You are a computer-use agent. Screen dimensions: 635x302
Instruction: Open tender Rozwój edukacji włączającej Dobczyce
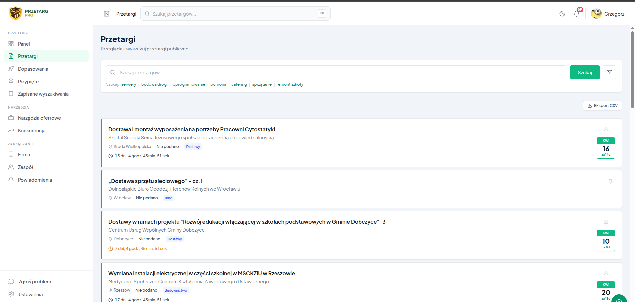coord(247,222)
